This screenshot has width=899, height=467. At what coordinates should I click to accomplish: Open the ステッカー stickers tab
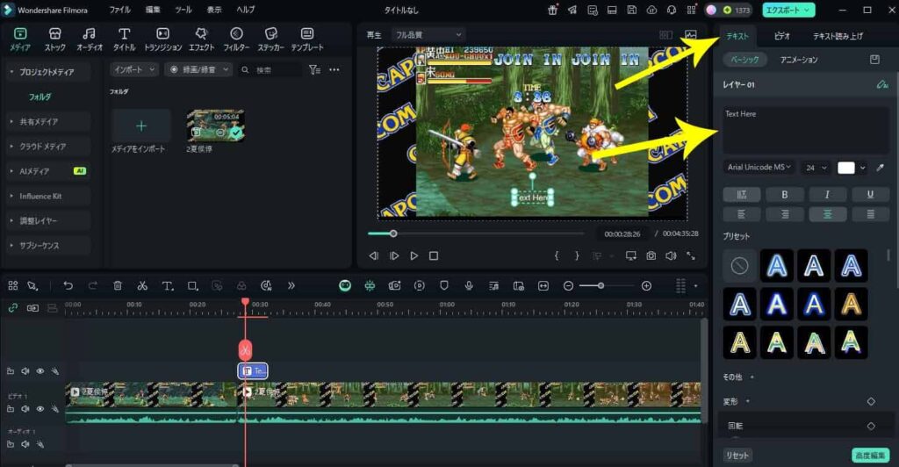coord(271,40)
